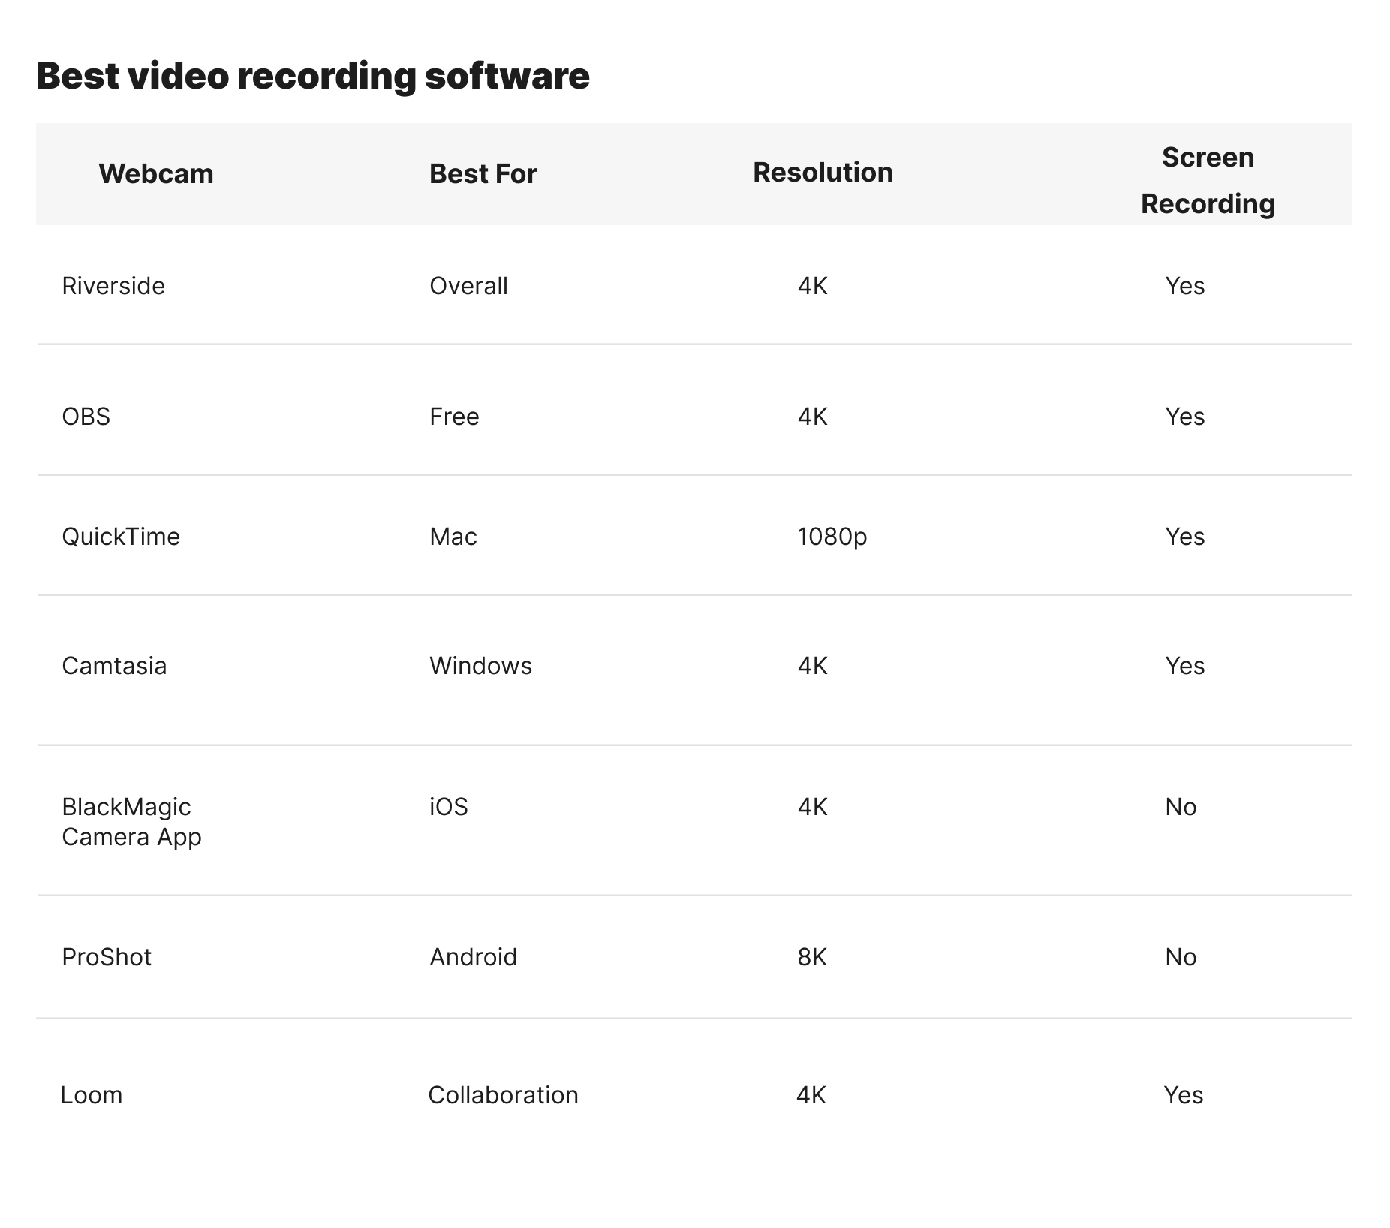The height and width of the screenshot is (1228, 1390).
Task: Click Yes in the Riverside row
Action: pyautogui.click(x=1184, y=286)
